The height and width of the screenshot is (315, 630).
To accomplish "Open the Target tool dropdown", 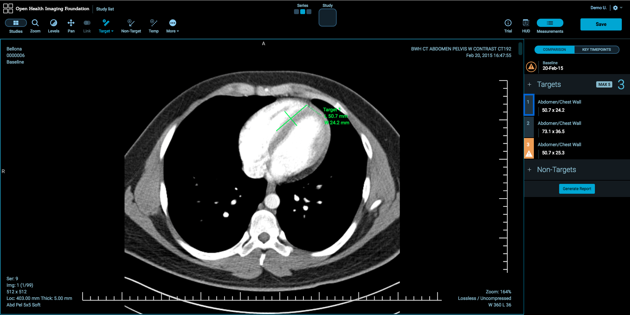I will coord(106,26).
